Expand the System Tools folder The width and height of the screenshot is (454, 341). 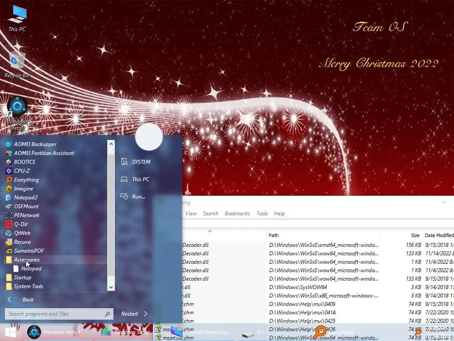[x=25, y=286]
